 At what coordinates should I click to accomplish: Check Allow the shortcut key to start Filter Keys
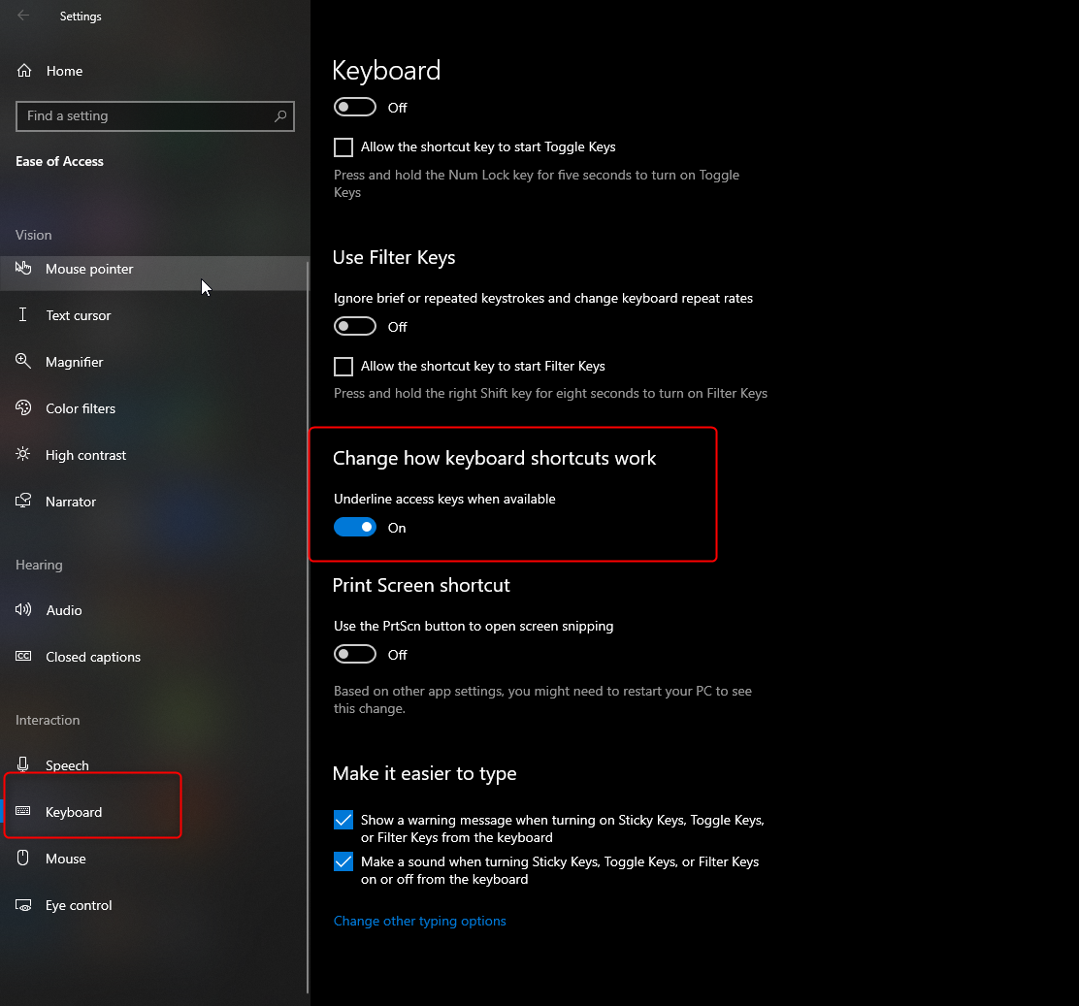pyautogui.click(x=343, y=366)
